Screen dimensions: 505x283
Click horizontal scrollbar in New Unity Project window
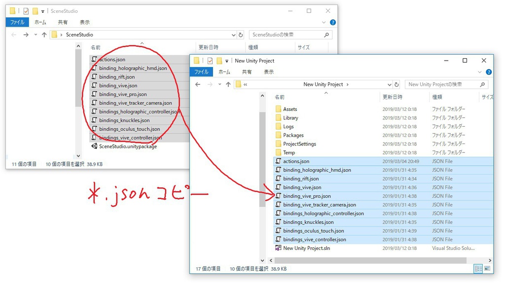point(370,260)
